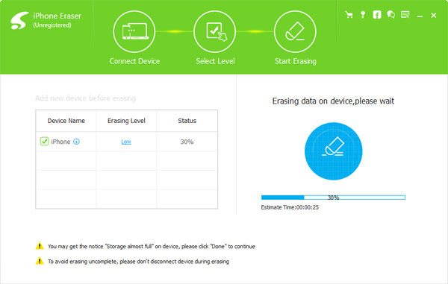Show iPhone device info icon
Viewport: 448px width, 284px height.
point(76,142)
